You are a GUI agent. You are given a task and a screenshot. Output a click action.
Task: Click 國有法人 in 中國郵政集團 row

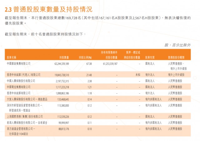(x=150, y=63)
